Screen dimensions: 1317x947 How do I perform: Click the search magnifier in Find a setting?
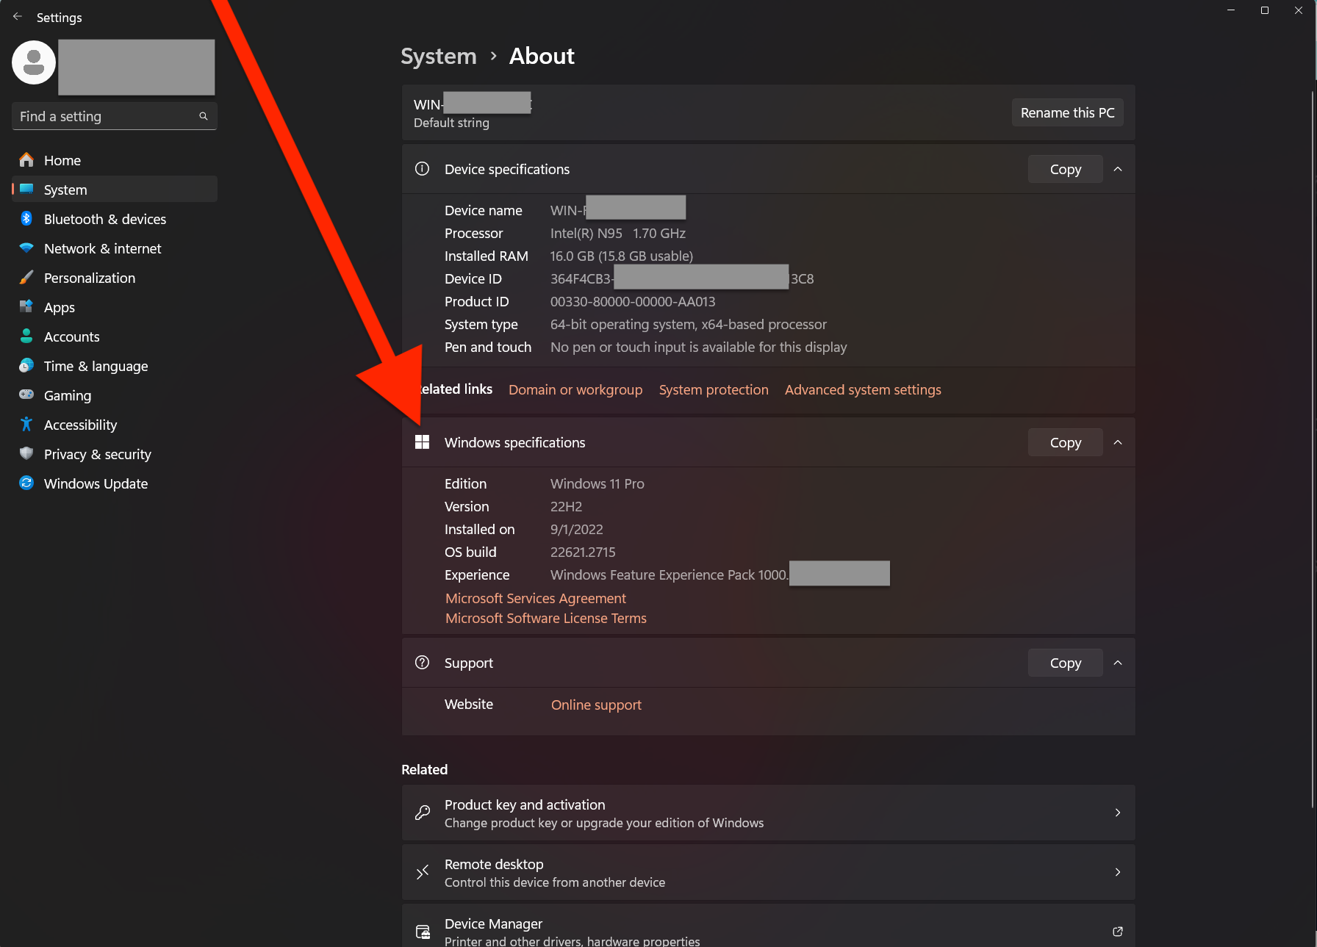tap(203, 116)
